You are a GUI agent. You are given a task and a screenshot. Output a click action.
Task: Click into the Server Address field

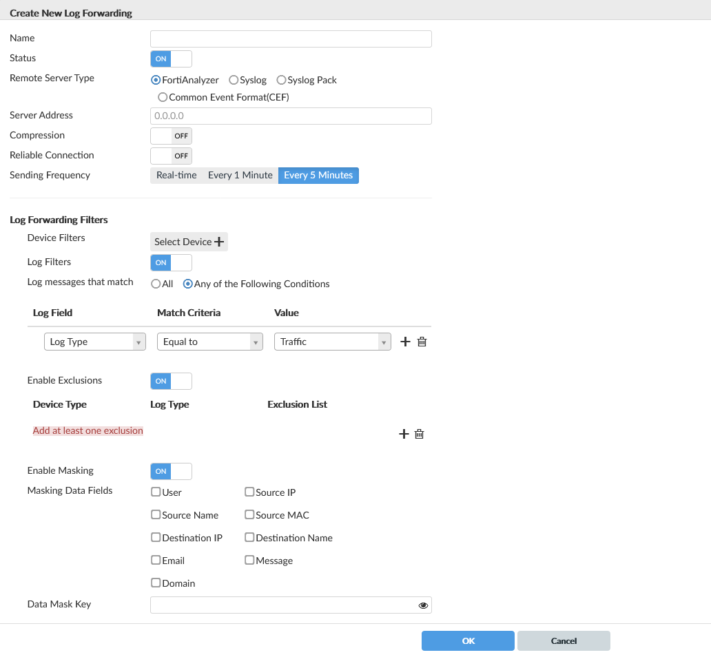291,116
